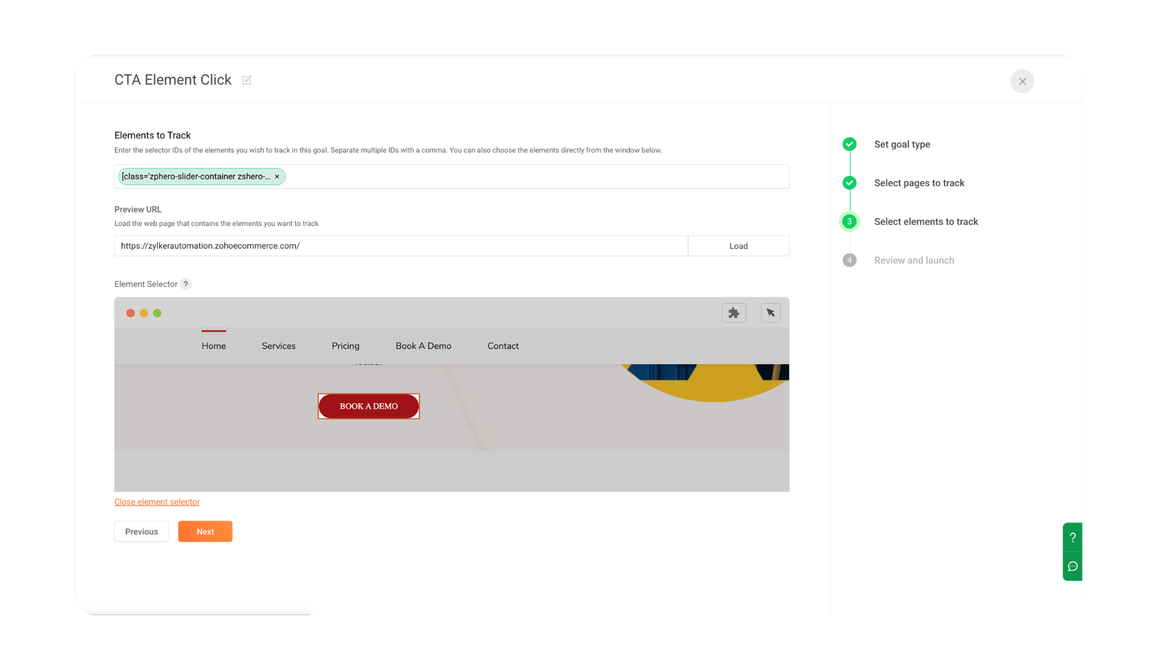Close the CTA Element Click dialog
The image size is (1156, 650).
point(1022,81)
